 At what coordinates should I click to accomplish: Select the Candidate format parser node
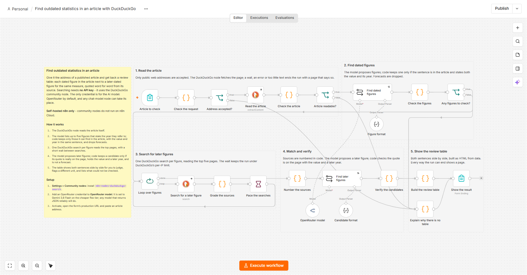pos(346,211)
